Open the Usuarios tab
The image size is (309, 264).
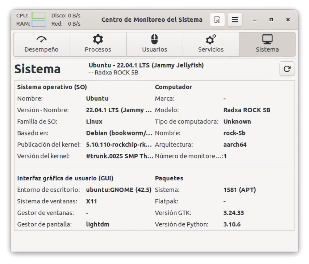coord(155,44)
